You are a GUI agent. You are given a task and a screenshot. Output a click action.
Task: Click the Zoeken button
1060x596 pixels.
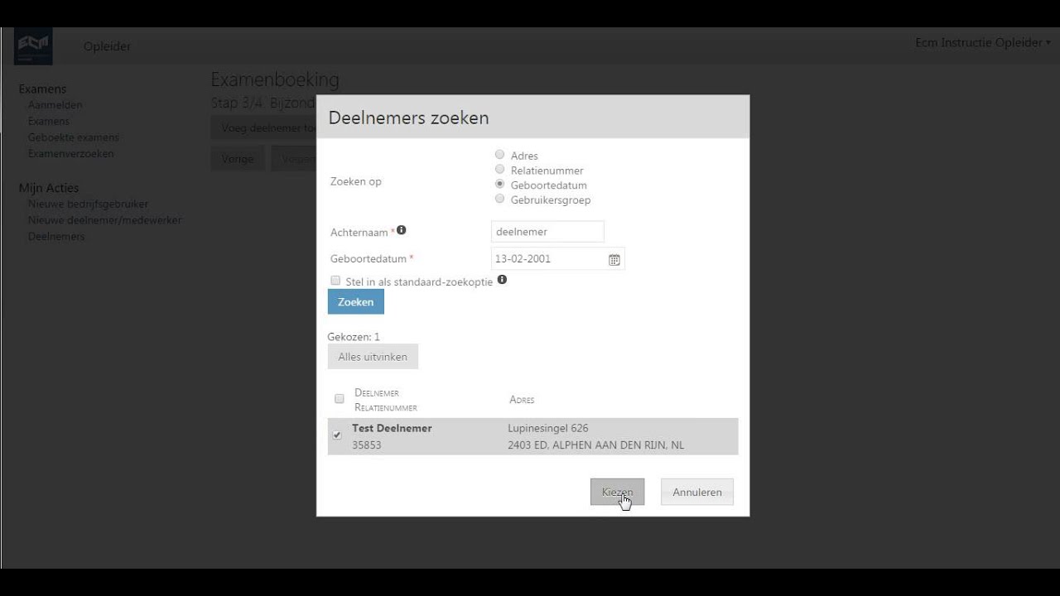click(356, 302)
